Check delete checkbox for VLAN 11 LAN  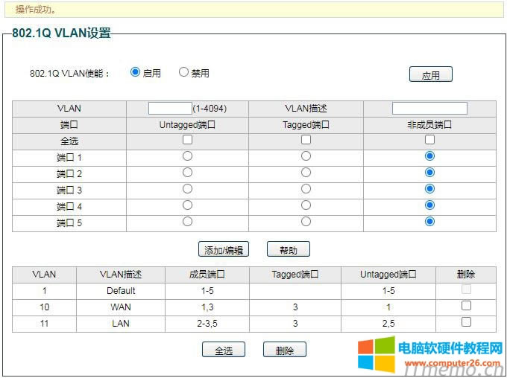(x=466, y=322)
